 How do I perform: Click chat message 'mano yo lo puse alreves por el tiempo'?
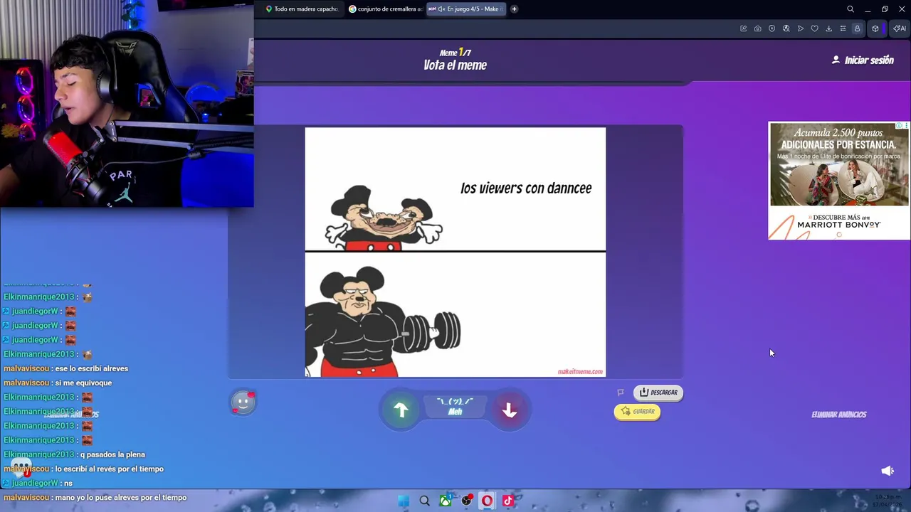[120, 498]
